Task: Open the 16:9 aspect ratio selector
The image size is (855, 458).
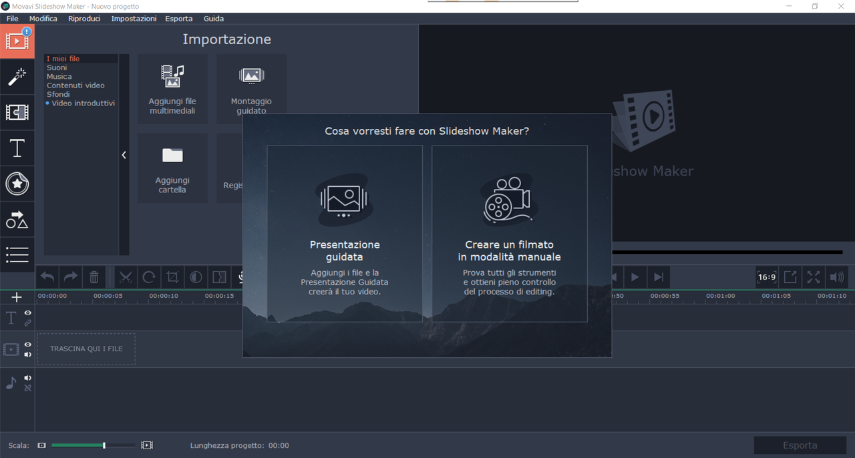Action: (766, 276)
